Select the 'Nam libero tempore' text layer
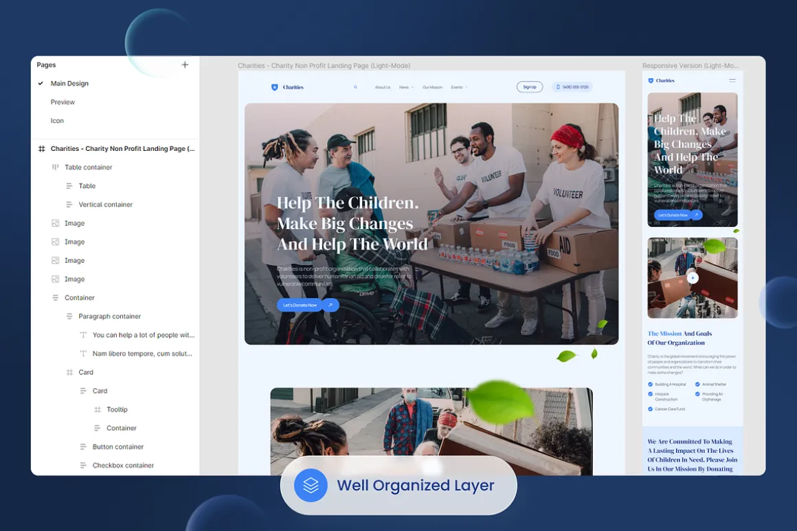The height and width of the screenshot is (531, 797). 142,353
